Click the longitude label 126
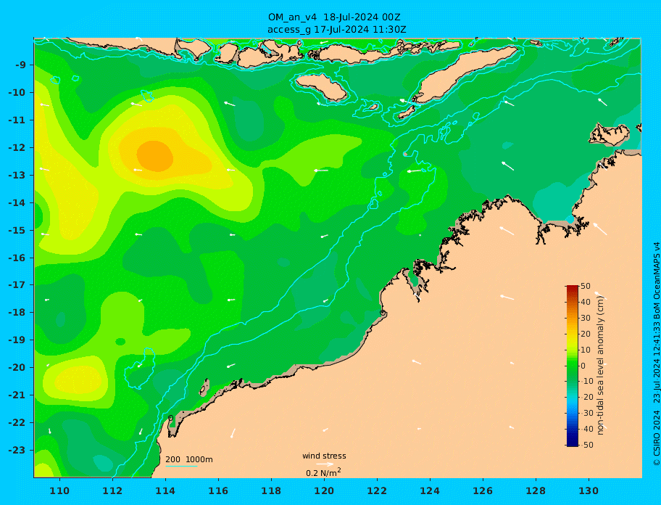Image resolution: width=661 pixels, height=505 pixels. click(x=483, y=490)
